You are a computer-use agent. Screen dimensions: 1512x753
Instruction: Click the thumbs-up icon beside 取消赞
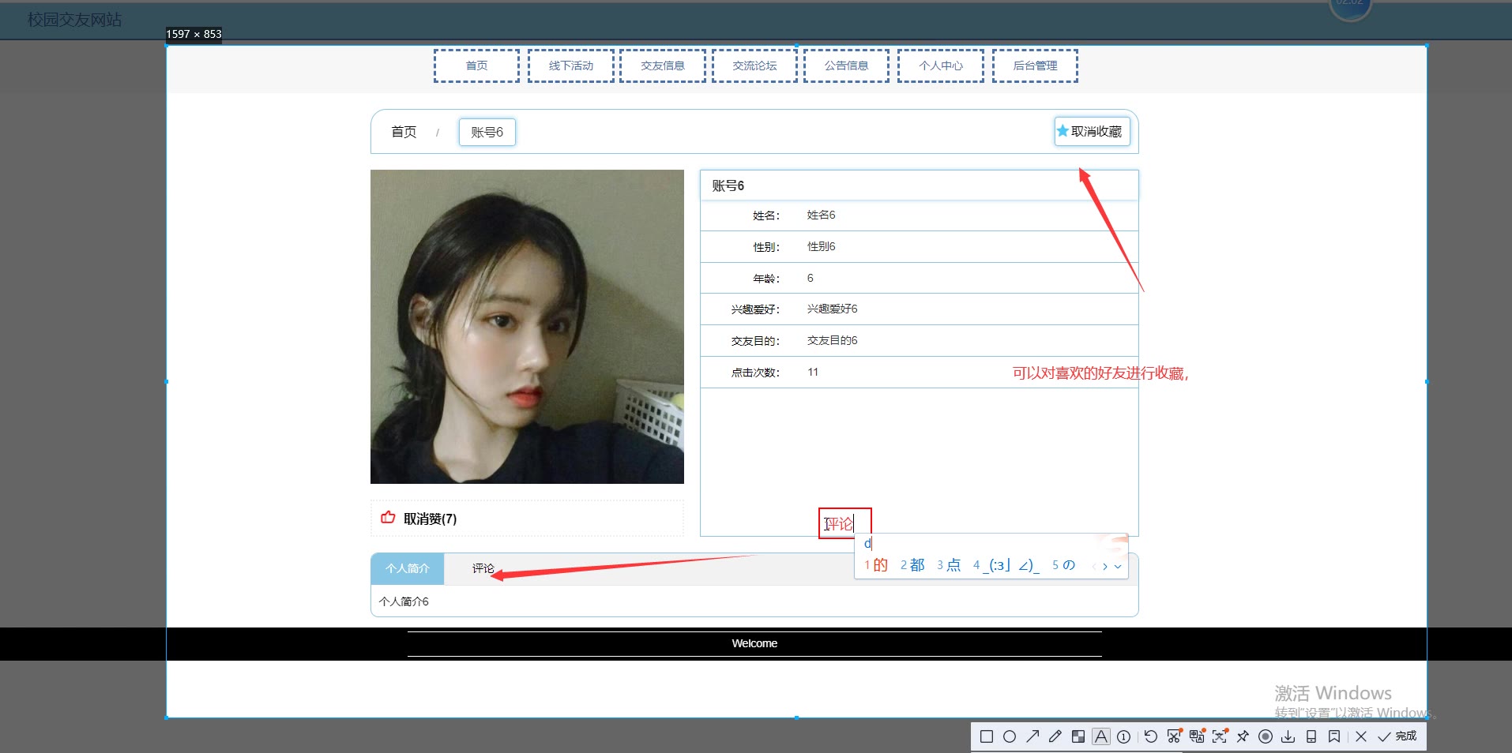388,518
